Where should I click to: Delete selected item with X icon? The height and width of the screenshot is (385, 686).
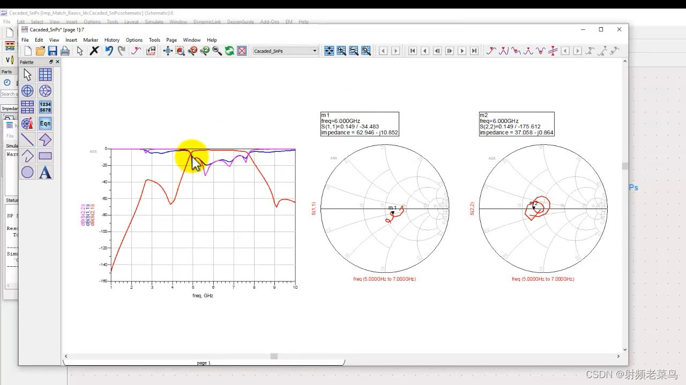coord(94,51)
